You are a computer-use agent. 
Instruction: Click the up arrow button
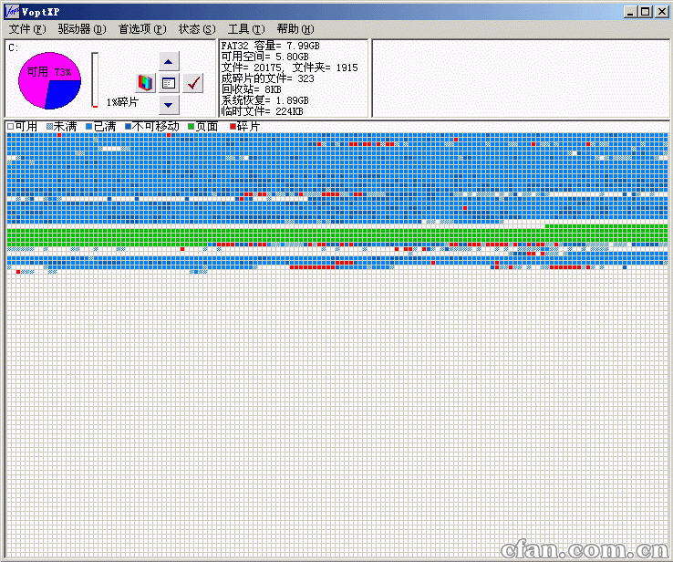point(169,61)
